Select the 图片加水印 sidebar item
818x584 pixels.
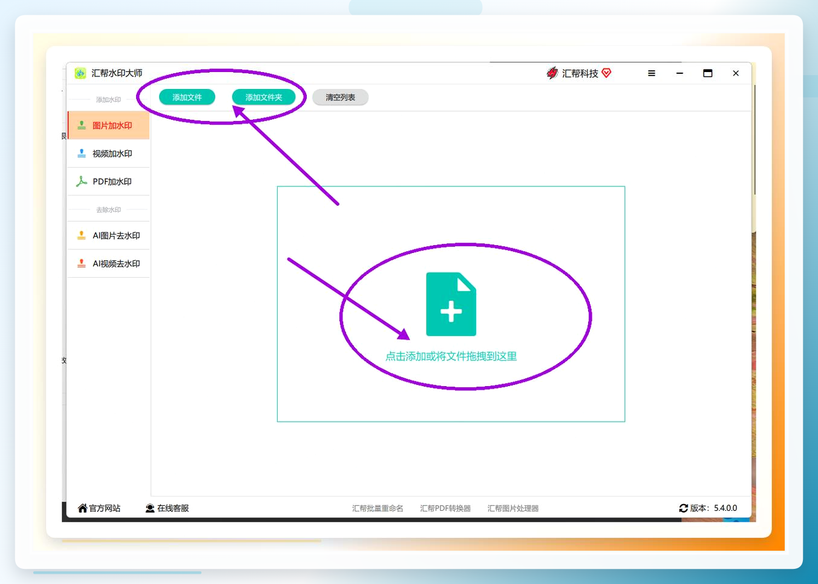(109, 125)
